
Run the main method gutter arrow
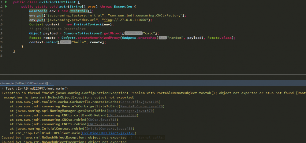[x=6, y=7]
